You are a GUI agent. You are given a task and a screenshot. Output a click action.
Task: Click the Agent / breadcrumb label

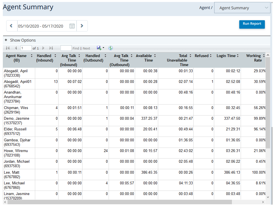click(x=206, y=8)
